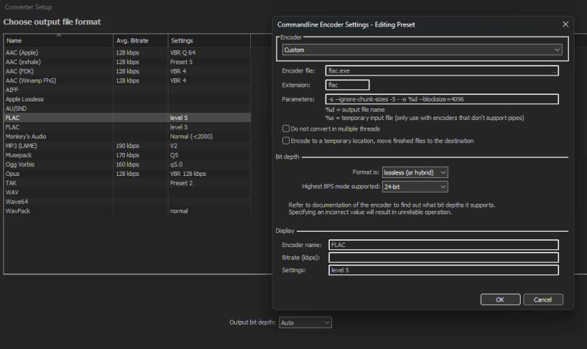Image resolution: width=587 pixels, height=349 pixels.
Task: Close the Commandline Encoder Settings dialog
Action: coord(565,24)
